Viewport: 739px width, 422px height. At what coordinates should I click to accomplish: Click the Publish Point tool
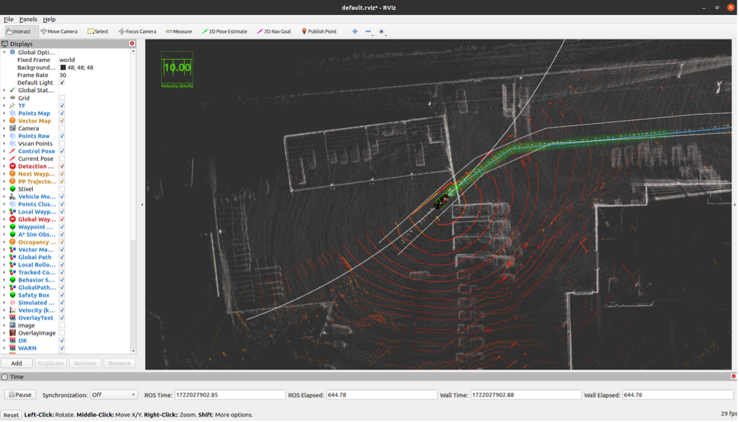pos(319,31)
